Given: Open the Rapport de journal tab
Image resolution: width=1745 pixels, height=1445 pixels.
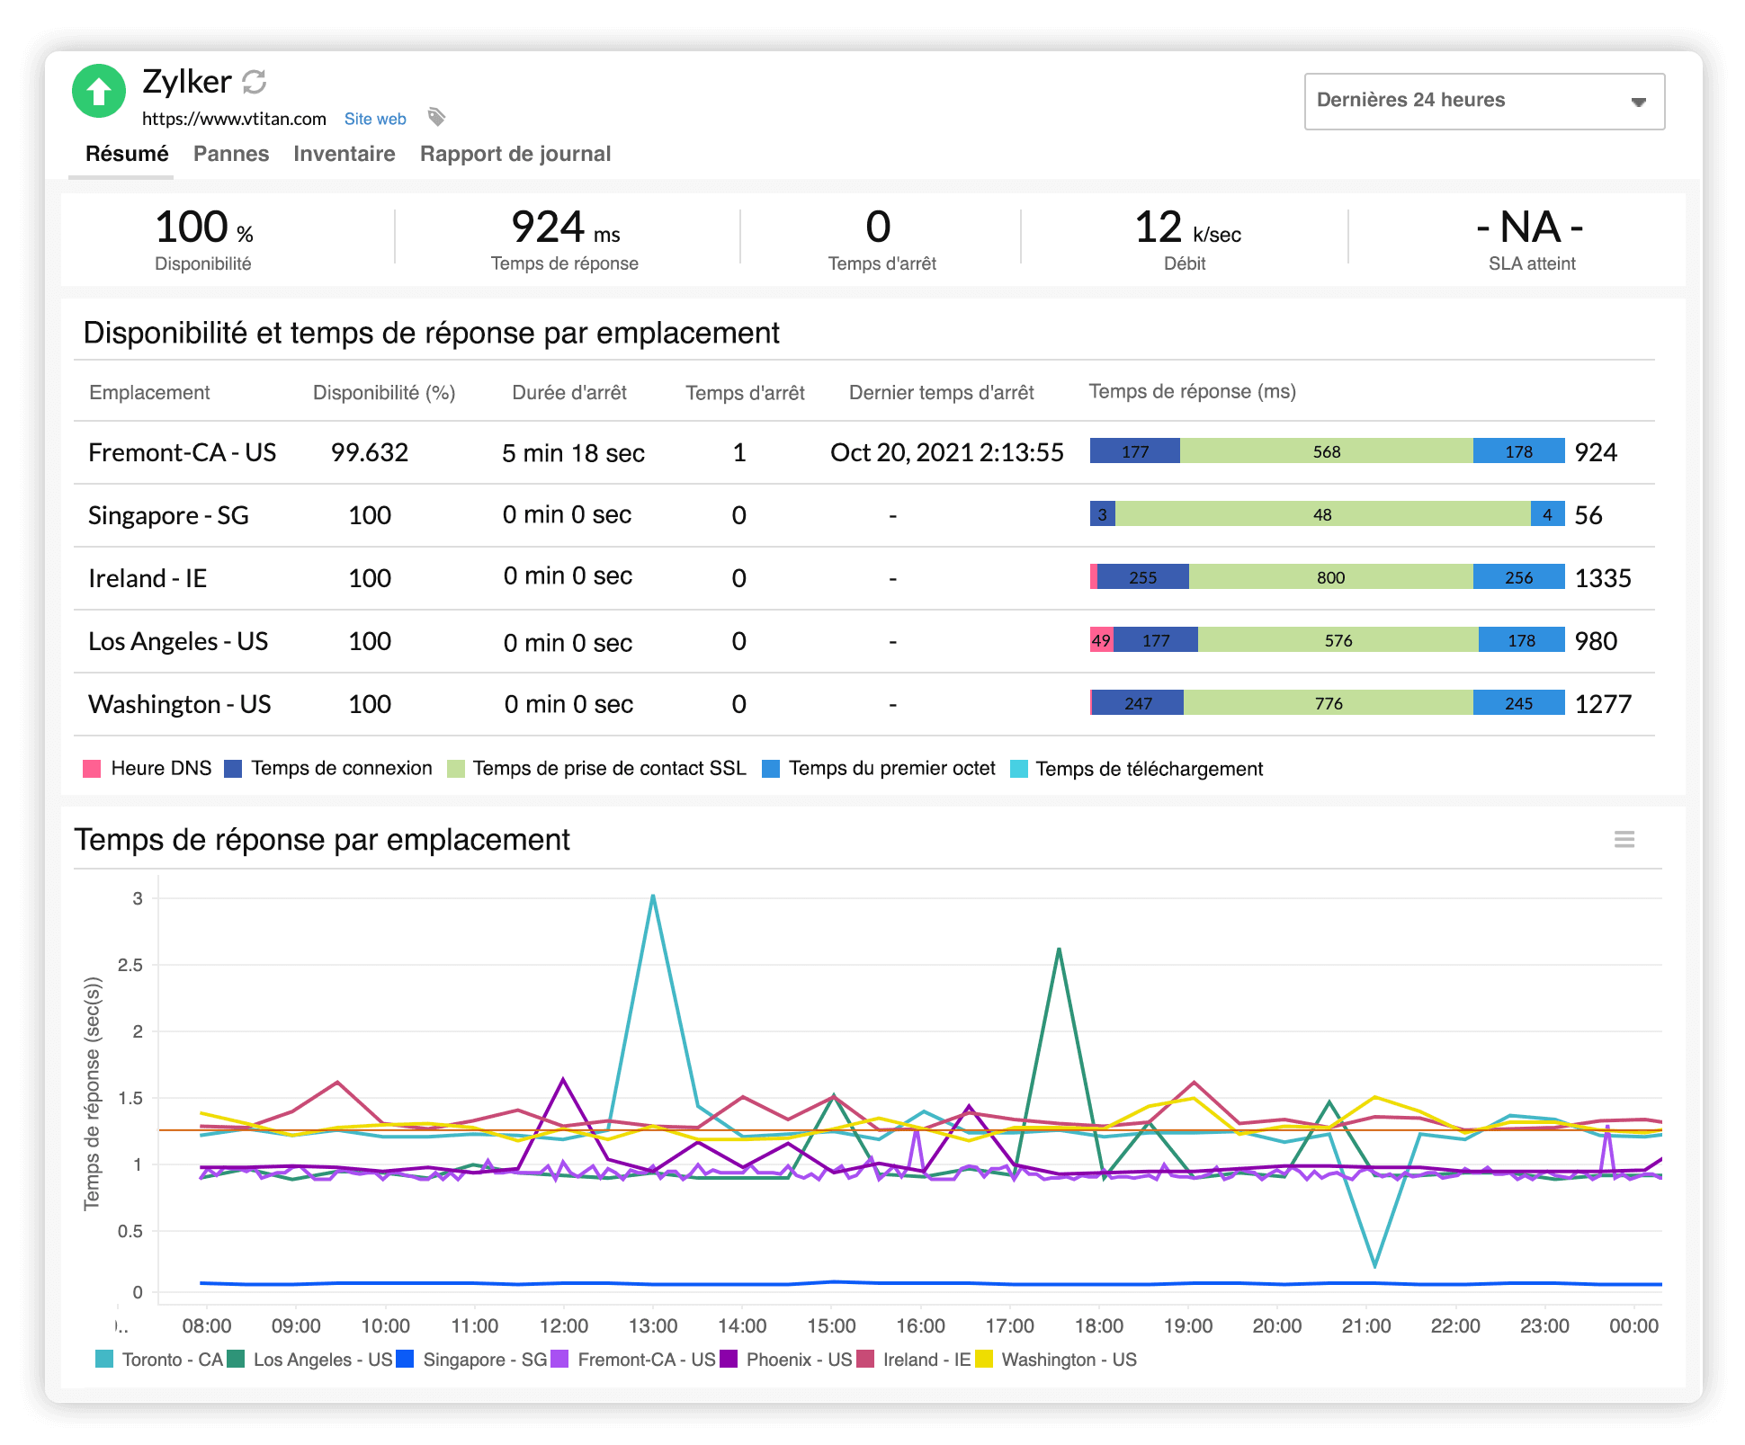Looking at the screenshot, I should click(x=515, y=154).
